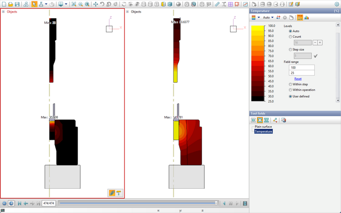Click the simulation step timeline slider

tap(137, 203)
